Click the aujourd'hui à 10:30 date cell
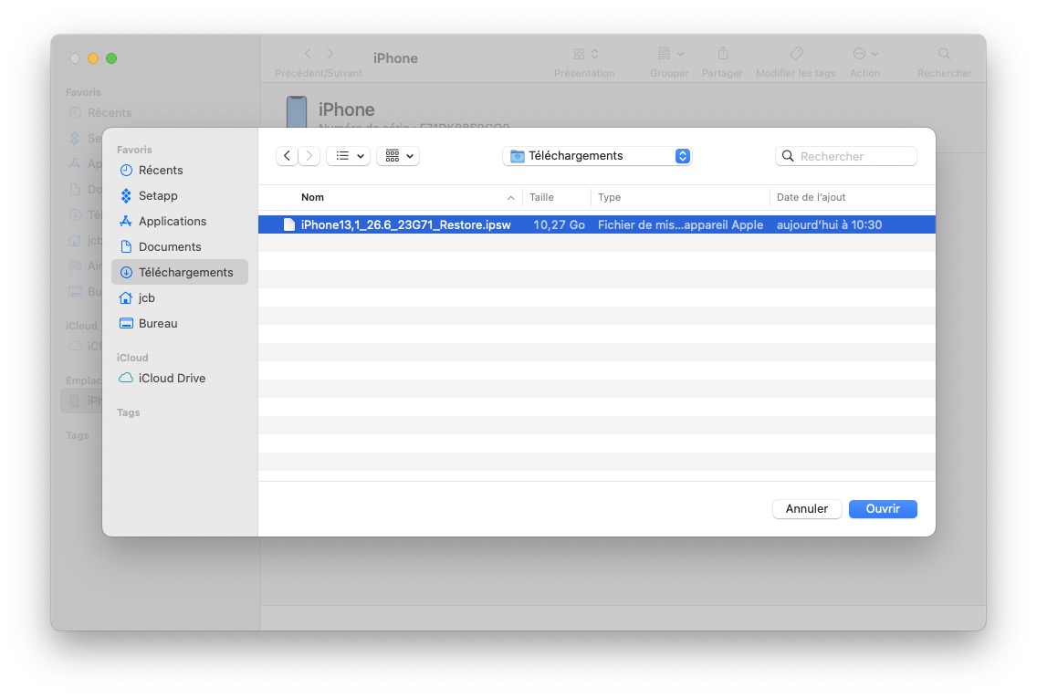 coord(829,224)
